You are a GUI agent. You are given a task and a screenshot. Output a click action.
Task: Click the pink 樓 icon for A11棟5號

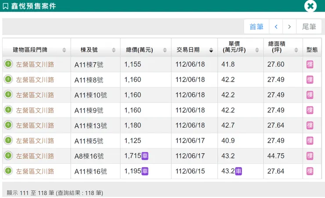point(310,141)
